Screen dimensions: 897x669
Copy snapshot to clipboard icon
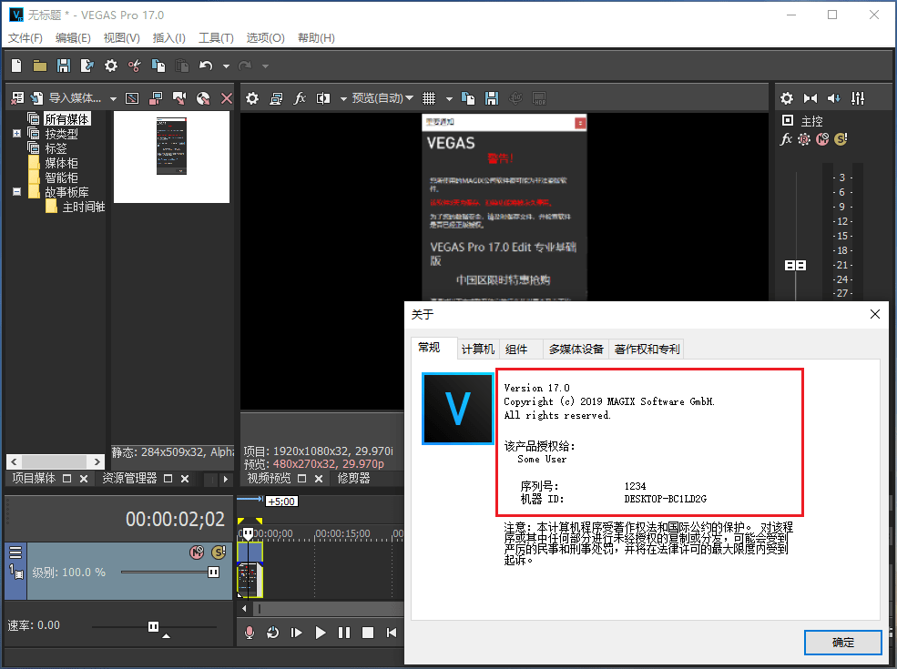click(x=468, y=98)
